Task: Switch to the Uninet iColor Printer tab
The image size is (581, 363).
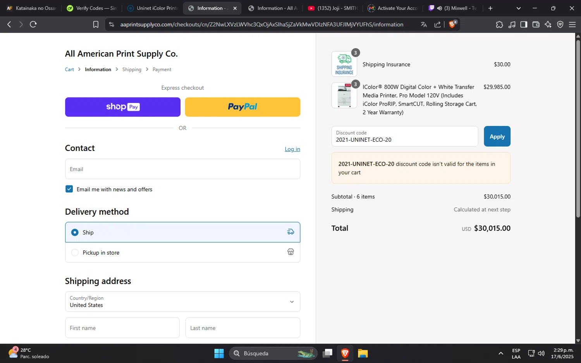Action: click(152, 8)
